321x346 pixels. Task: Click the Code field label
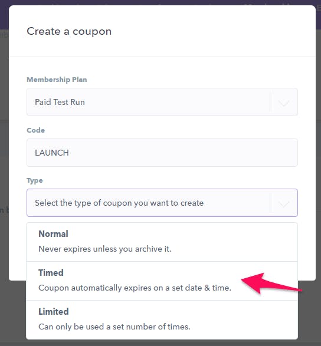pos(36,130)
